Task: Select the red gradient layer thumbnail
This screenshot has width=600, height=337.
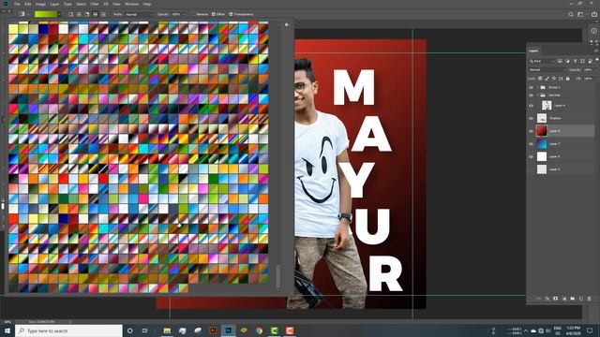Action: click(542, 131)
